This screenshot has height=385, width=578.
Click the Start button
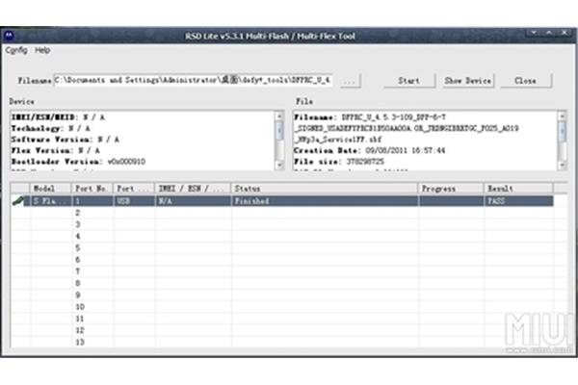pyautogui.click(x=409, y=81)
